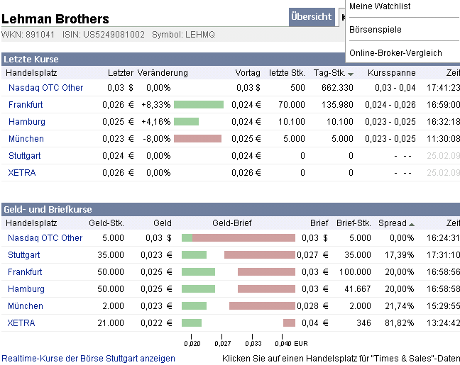This screenshot has height=365, width=460.
Task: Open Börsenspiele from the menu
Action: tap(375, 30)
